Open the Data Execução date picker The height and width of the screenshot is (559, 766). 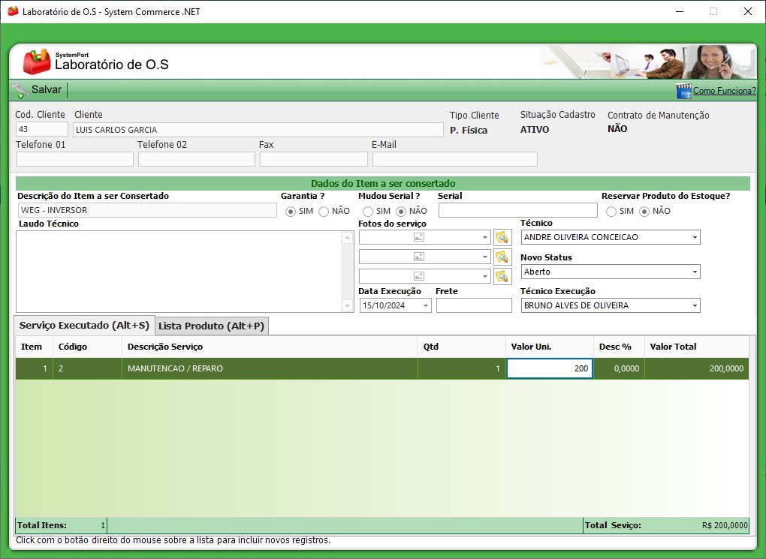click(x=426, y=305)
